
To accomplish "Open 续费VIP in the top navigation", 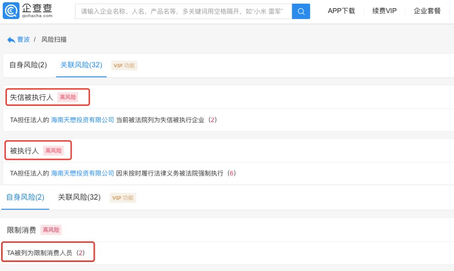I will (384, 11).
